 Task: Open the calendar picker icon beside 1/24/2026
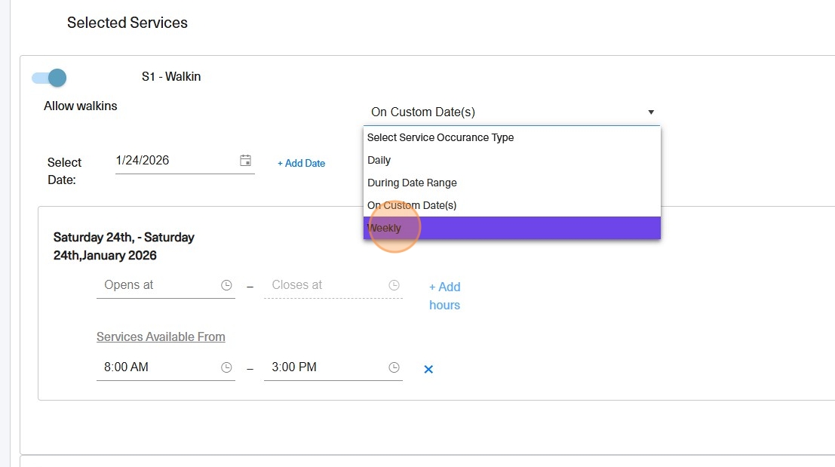[245, 161]
